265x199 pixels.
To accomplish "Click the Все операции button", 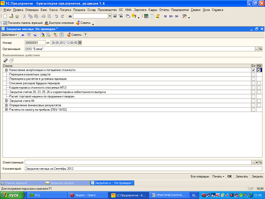I will click(x=200, y=176).
